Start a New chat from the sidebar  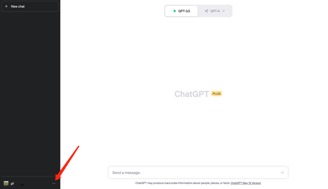coord(30,6)
